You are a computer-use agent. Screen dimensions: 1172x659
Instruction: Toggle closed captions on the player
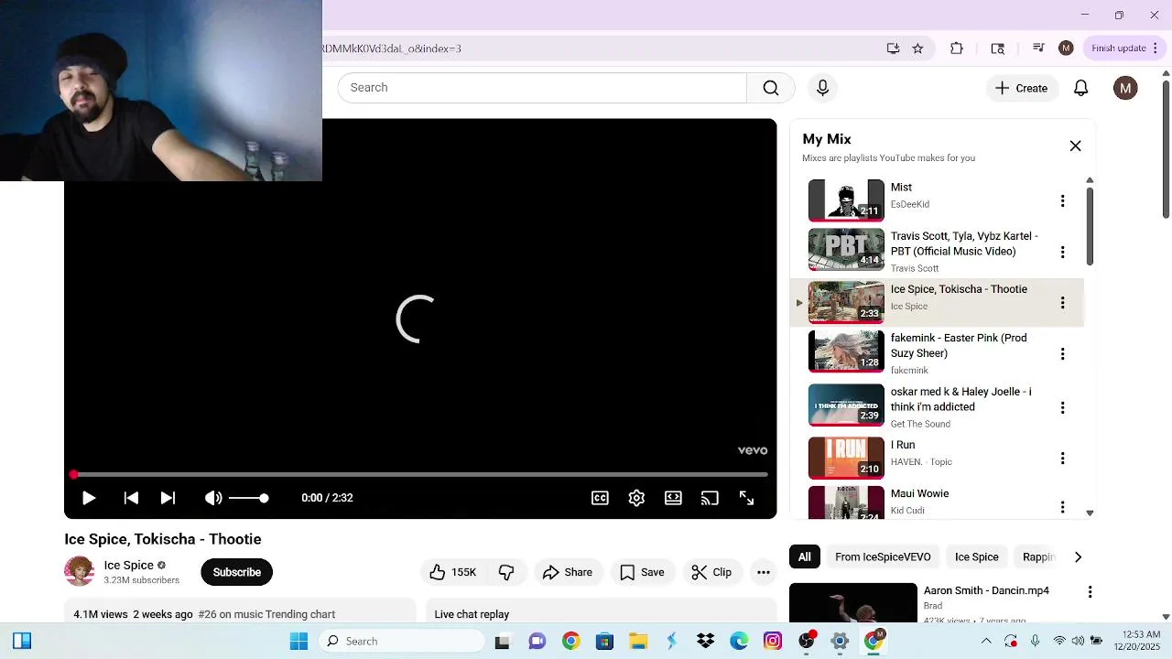(x=600, y=498)
